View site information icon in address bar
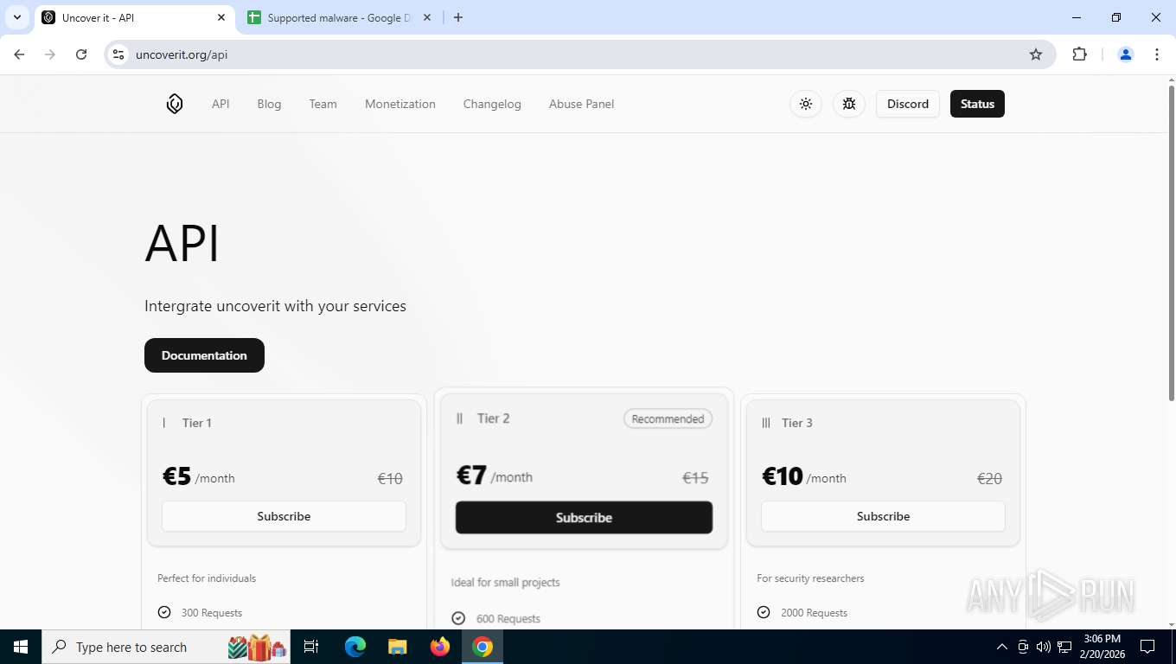This screenshot has width=1176, height=664. [119, 54]
